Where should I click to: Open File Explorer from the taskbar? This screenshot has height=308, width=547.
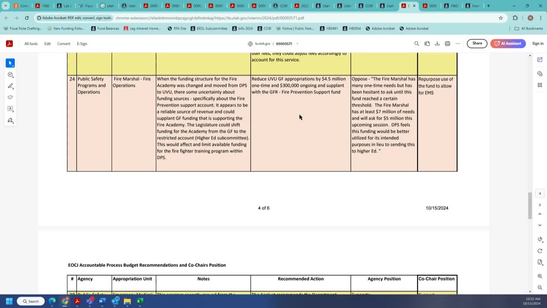pyautogui.click(x=127, y=301)
